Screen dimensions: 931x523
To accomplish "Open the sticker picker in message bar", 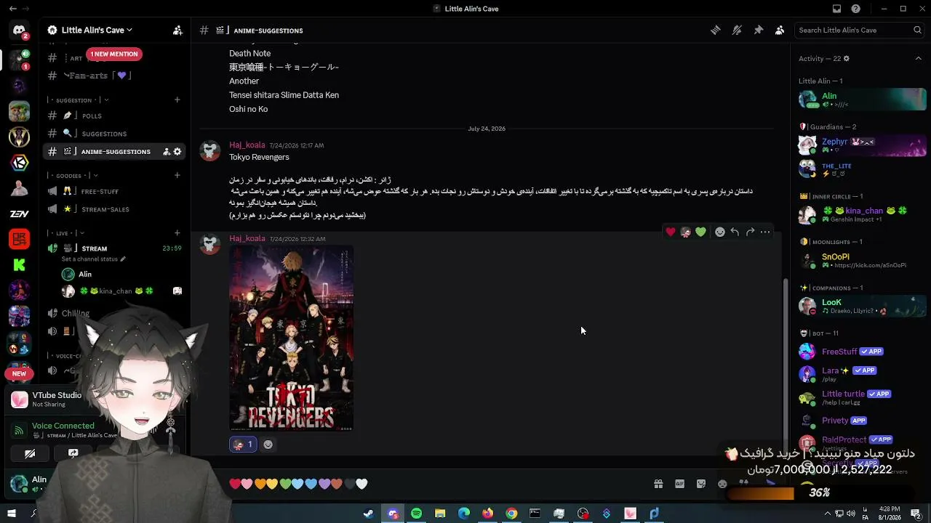I will [700, 484].
